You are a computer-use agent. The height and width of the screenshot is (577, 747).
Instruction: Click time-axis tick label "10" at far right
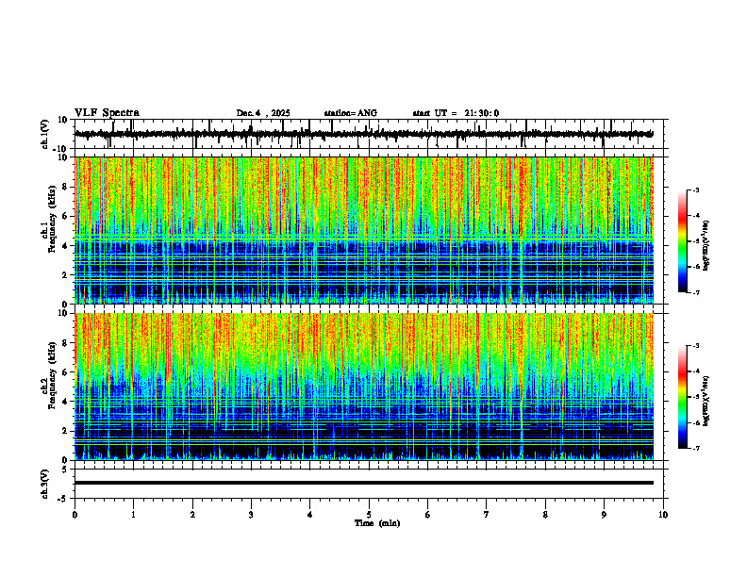tap(663, 515)
